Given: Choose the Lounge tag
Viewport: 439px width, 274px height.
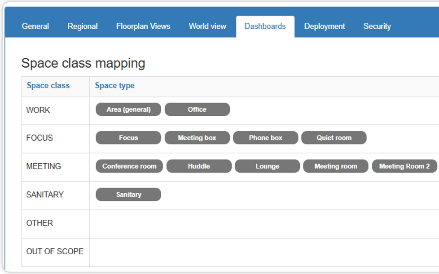Looking at the screenshot, I should point(268,166).
